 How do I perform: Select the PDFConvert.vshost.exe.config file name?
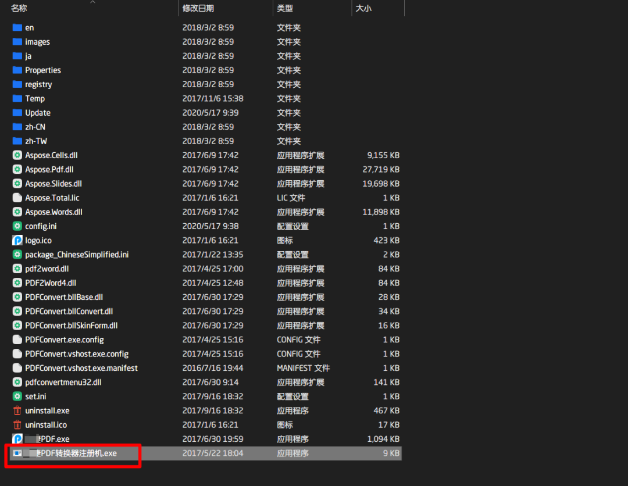click(x=77, y=354)
